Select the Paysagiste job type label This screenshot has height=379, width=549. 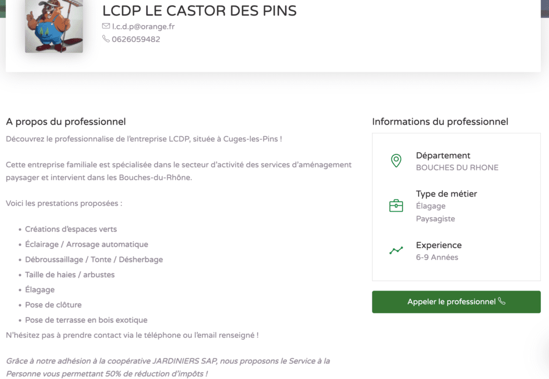435,219
